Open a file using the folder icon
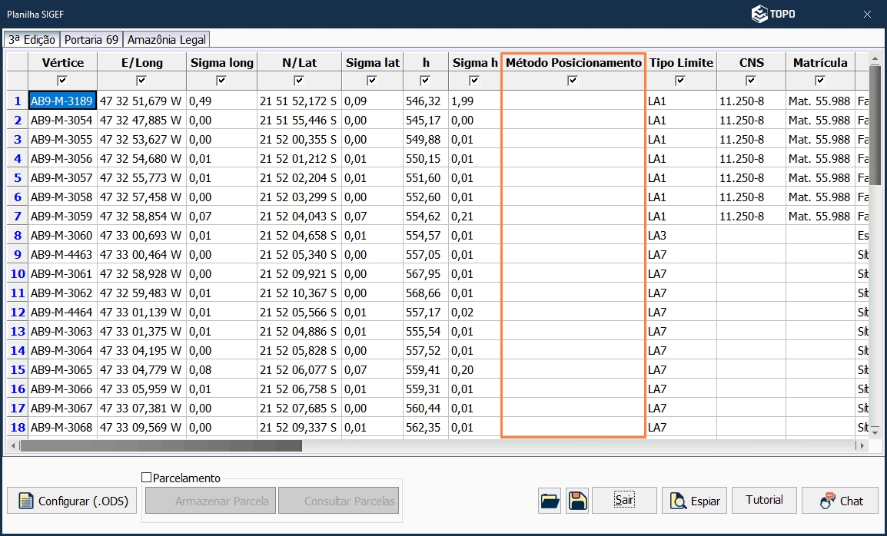This screenshot has height=536, width=887. click(549, 500)
